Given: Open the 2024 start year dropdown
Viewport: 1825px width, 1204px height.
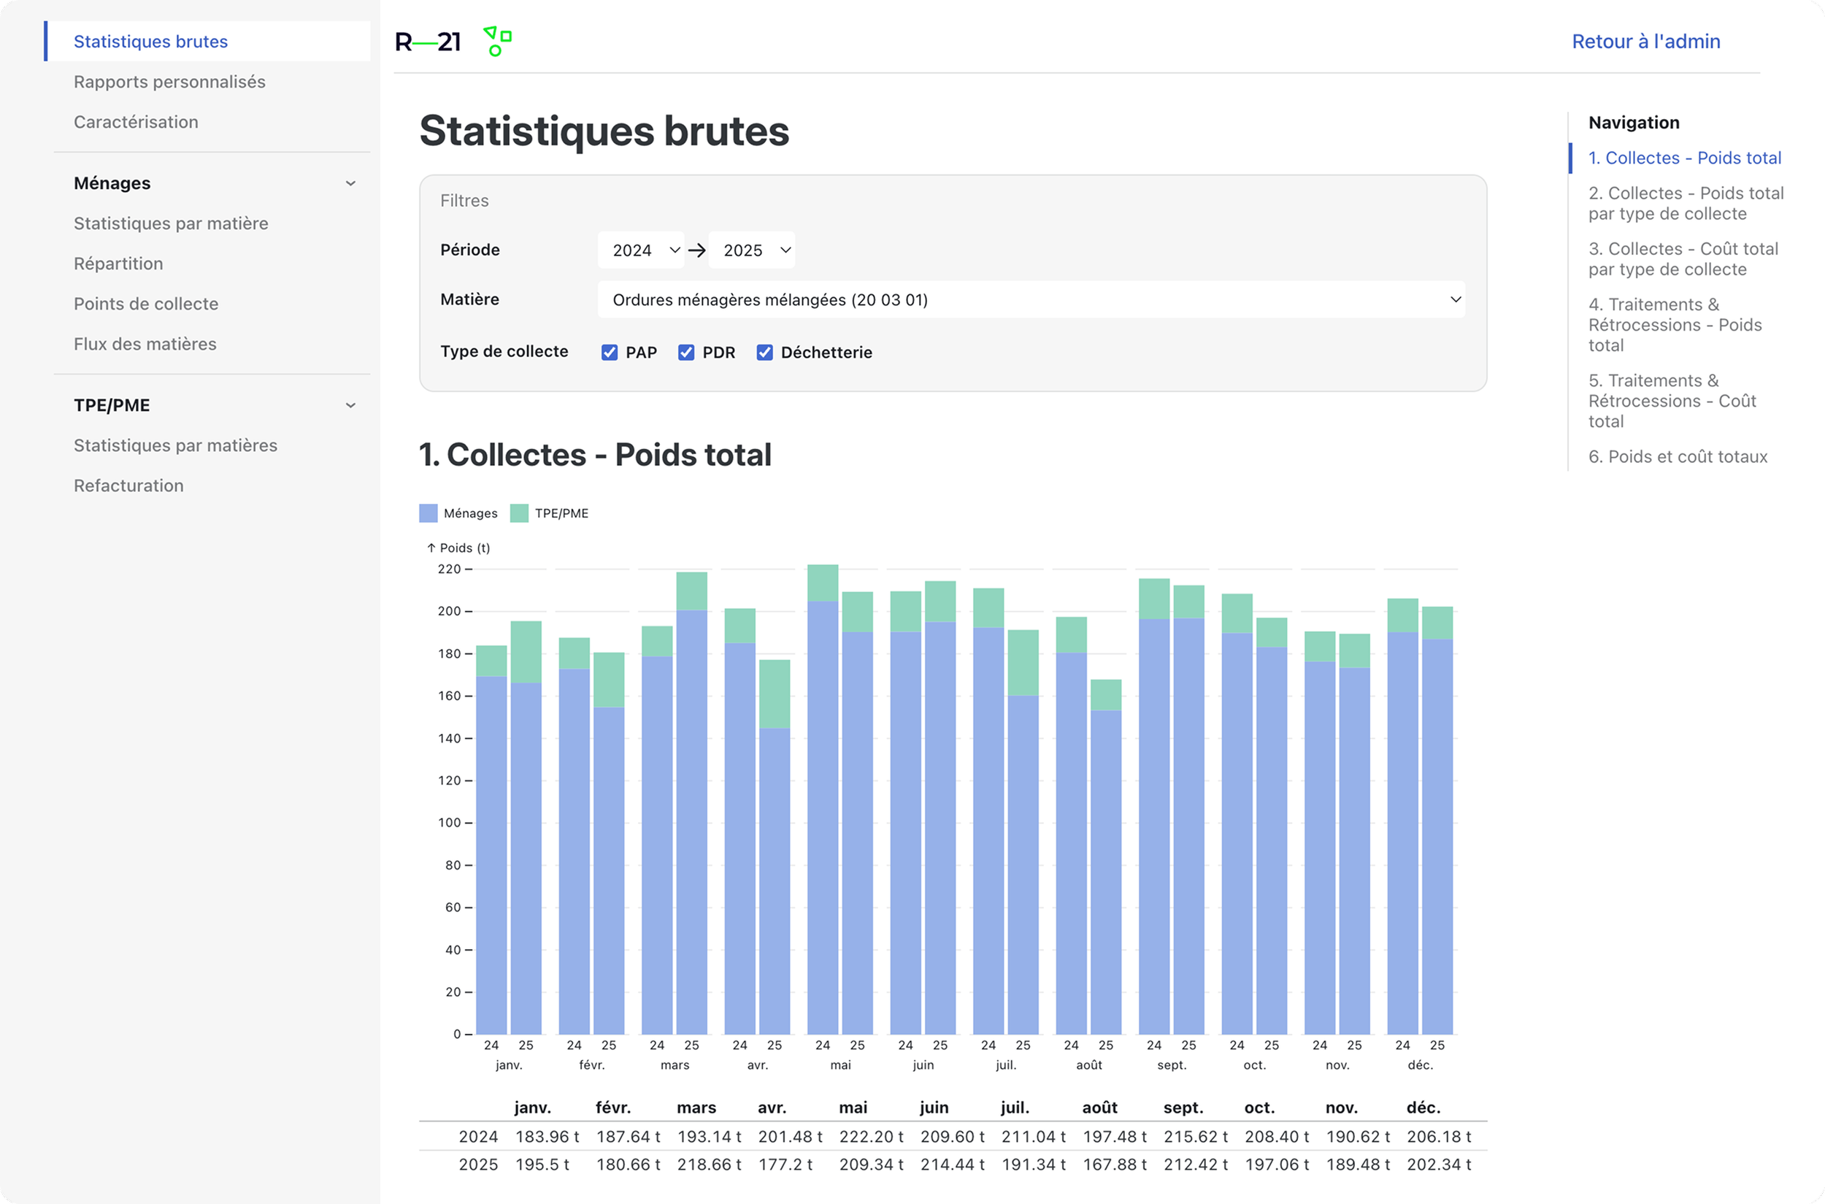Looking at the screenshot, I should tap(641, 250).
